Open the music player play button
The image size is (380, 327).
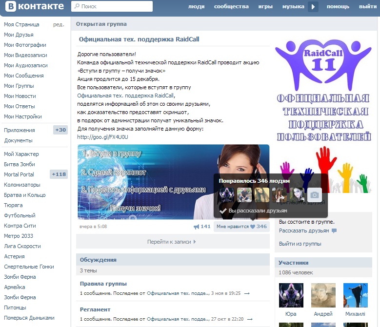(x=313, y=6)
